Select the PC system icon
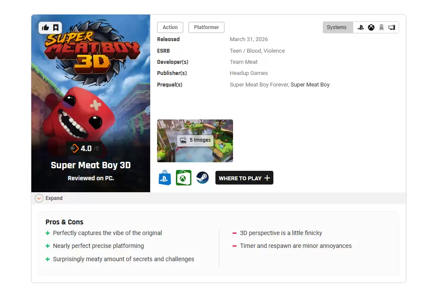The image size is (430, 286). point(392,27)
